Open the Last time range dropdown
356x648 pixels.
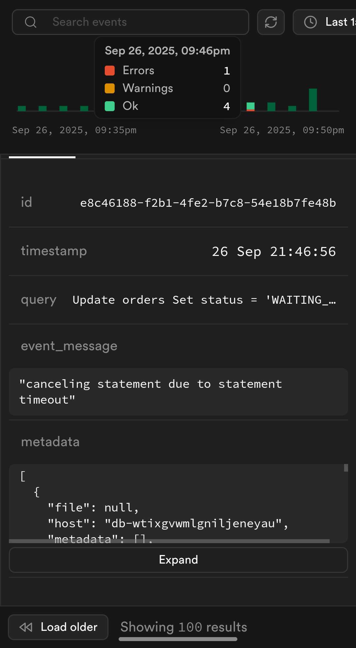click(x=325, y=22)
